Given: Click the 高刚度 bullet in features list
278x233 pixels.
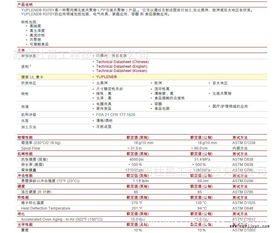Looking at the screenshot, I should pyautogui.click(x=35, y=26).
